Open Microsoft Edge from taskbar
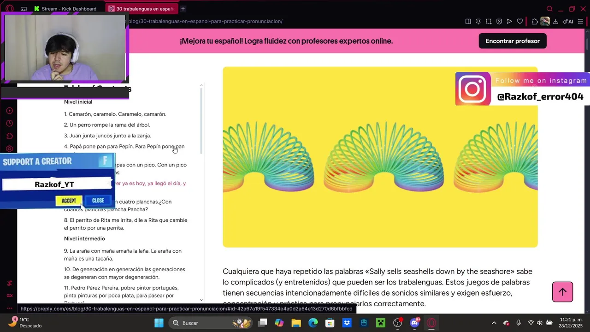This screenshot has width=590, height=332. [313, 323]
